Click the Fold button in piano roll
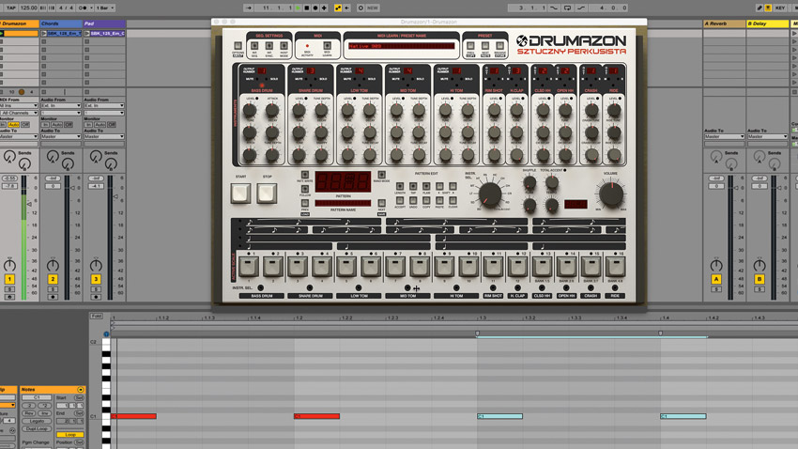 pyautogui.click(x=97, y=317)
